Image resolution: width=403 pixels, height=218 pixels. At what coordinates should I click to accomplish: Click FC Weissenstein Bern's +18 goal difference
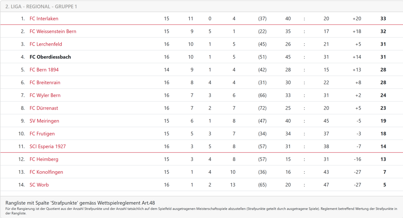(x=357, y=31)
